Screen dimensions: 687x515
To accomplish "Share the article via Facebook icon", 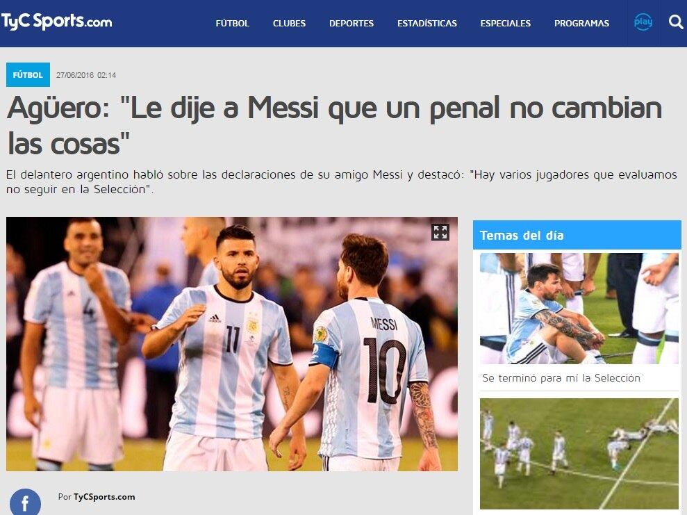I will (x=25, y=502).
